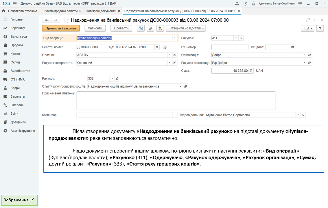Open attached files paperclip icon
Image resolution: width=328 pixels, height=208 pixels.
(150, 28)
